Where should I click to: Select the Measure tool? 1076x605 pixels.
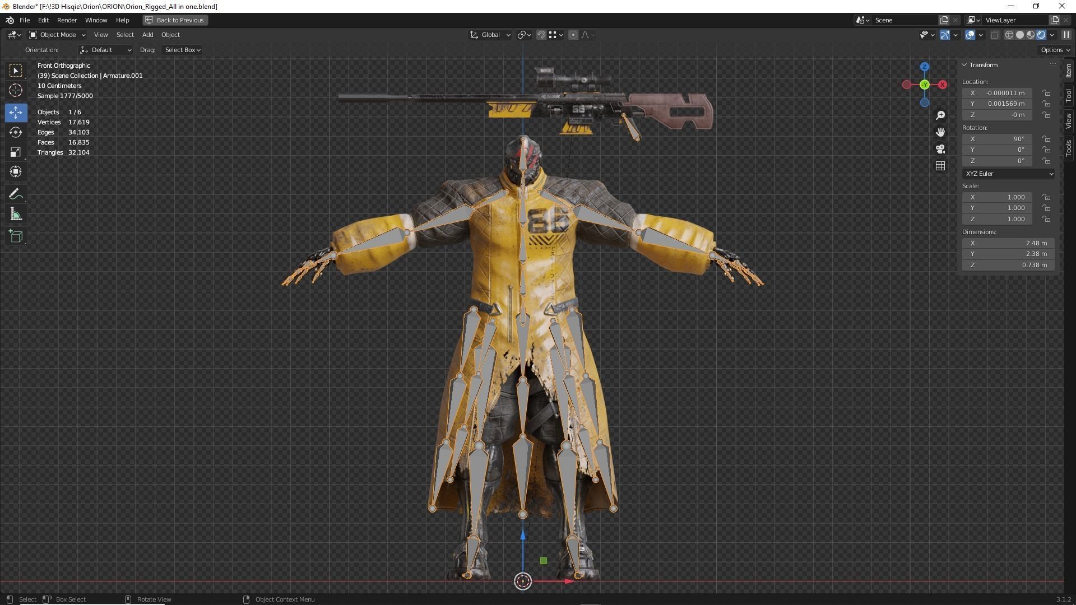[x=16, y=215]
